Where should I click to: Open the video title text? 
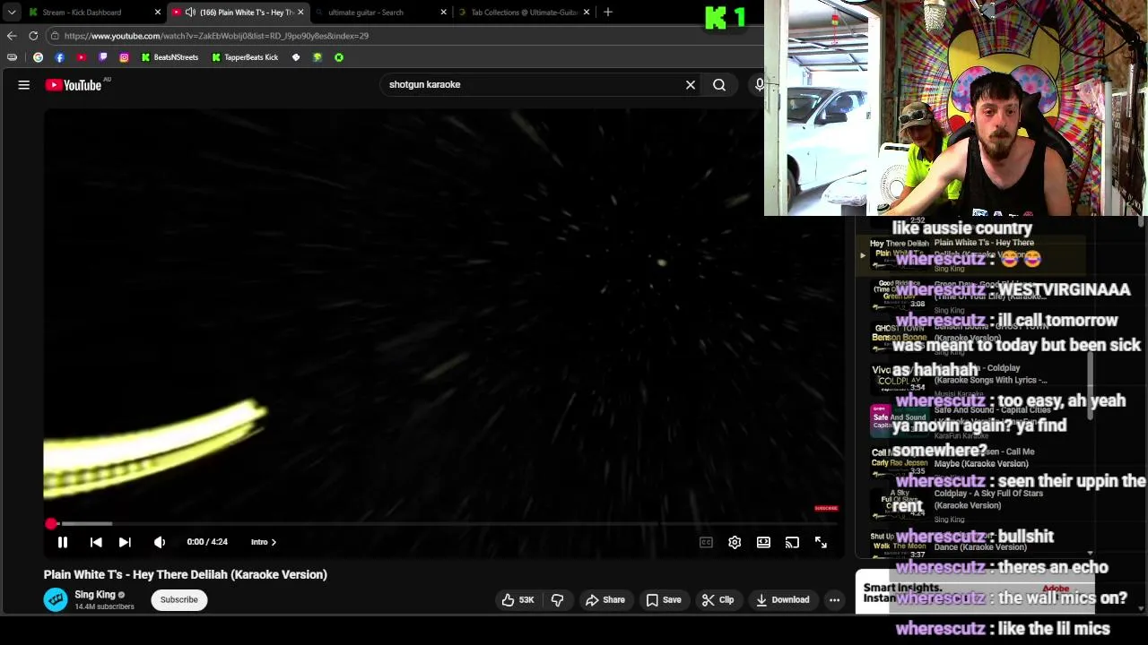point(186,574)
